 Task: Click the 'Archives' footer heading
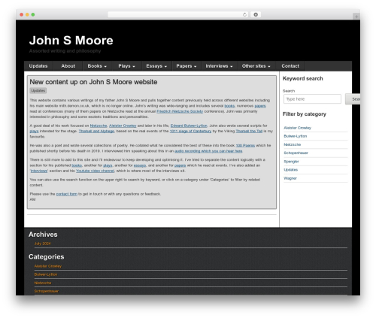point(43,235)
